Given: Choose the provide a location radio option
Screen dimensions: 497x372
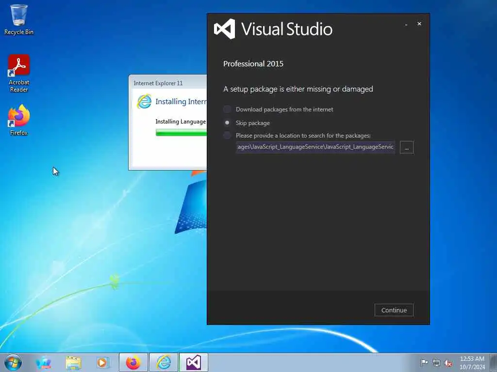Looking at the screenshot, I should (x=227, y=136).
